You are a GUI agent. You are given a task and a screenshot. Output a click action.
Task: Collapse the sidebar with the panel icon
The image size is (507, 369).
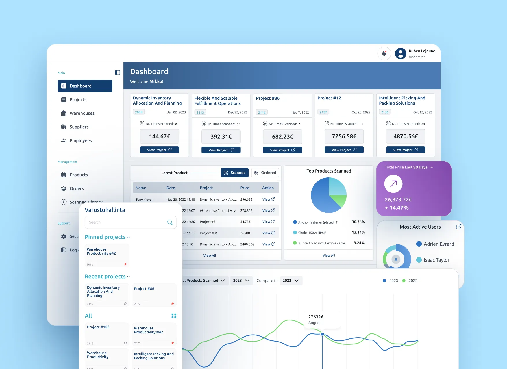click(x=118, y=73)
